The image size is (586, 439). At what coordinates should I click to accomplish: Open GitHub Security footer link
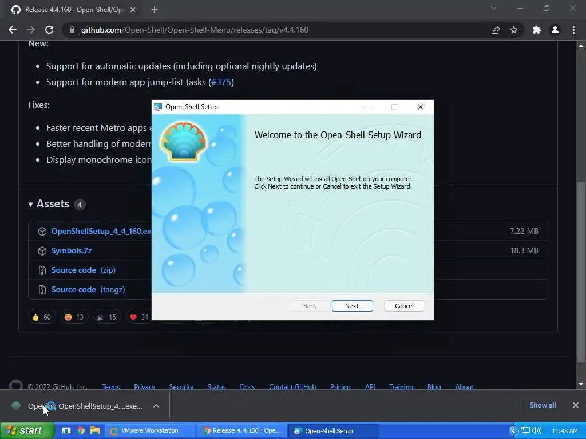(181, 387)
